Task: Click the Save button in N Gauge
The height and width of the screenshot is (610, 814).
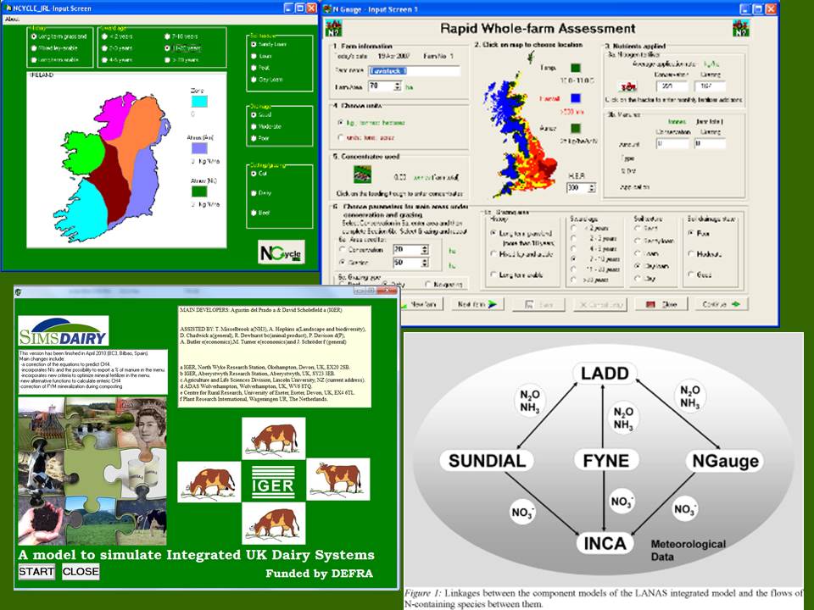Action: tap(538, 304)
